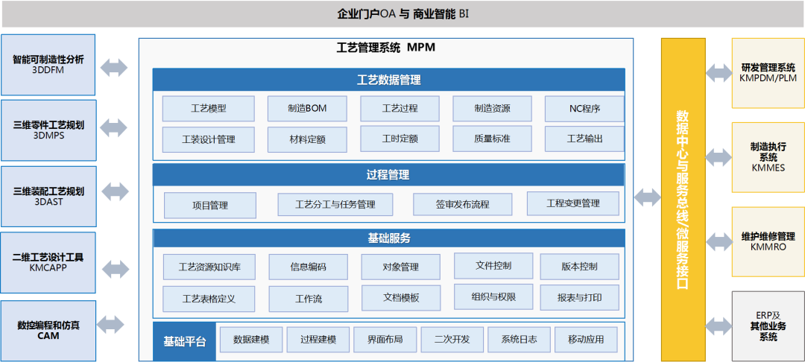Open the 工艺分工与任务管理 box

(x=335, y=204)
